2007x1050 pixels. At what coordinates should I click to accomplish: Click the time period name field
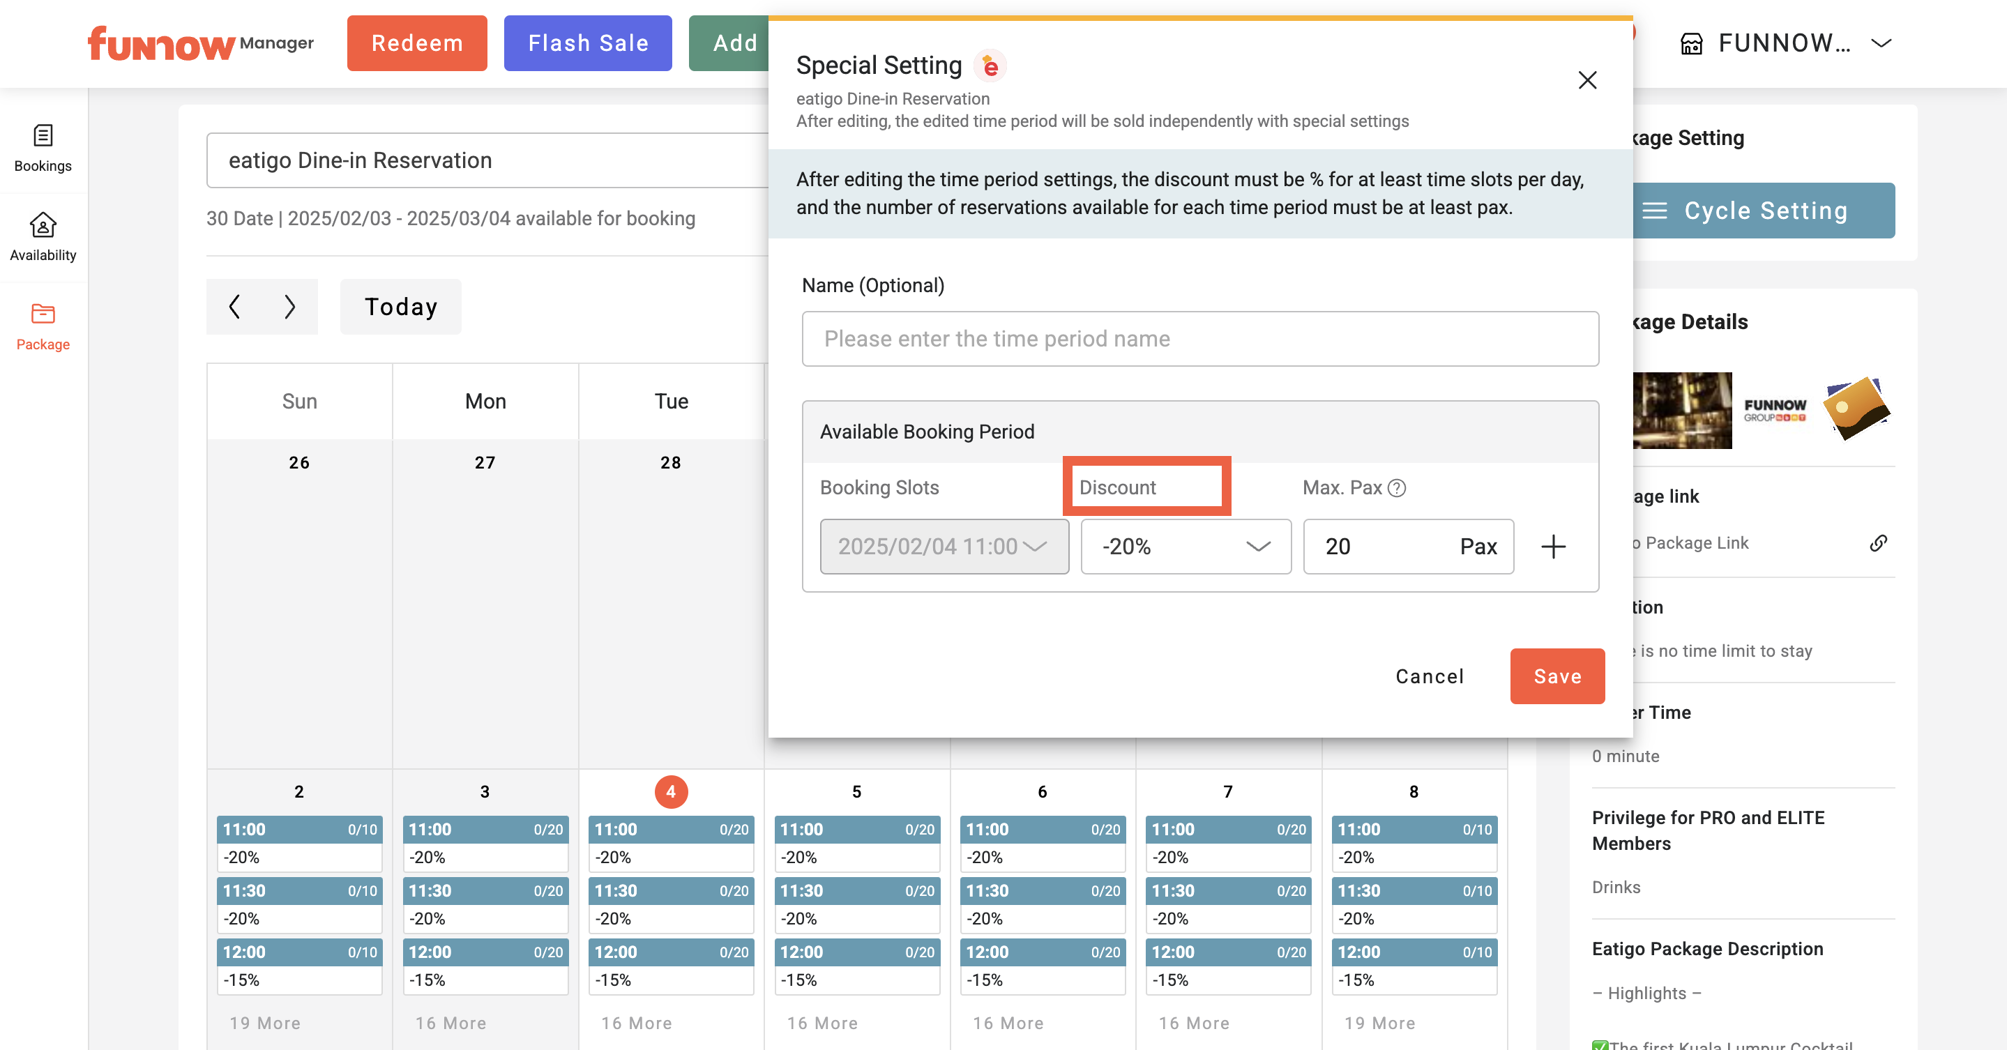(1200, 339)
